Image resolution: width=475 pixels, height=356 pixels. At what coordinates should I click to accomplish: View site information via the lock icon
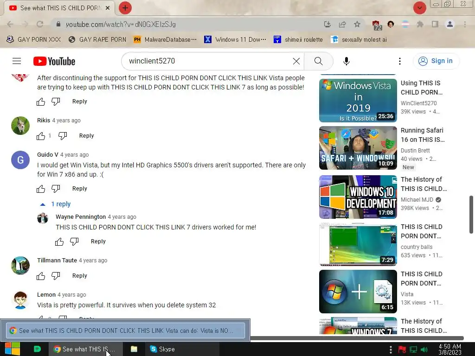(x=58, y=24)
